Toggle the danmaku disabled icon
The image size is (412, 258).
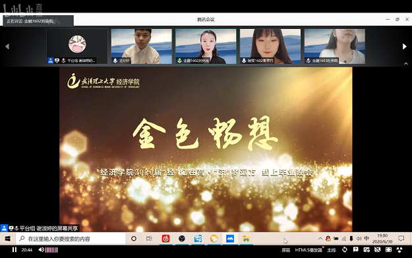pyautogui.click(x=378, y=249)
